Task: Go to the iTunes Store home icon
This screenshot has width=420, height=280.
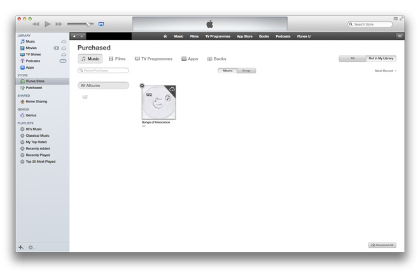Action: (x=165, y=36)
